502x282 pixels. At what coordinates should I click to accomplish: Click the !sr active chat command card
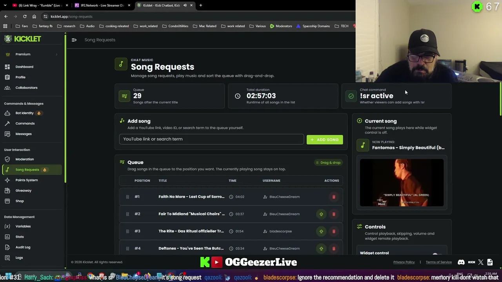(397, 96)
